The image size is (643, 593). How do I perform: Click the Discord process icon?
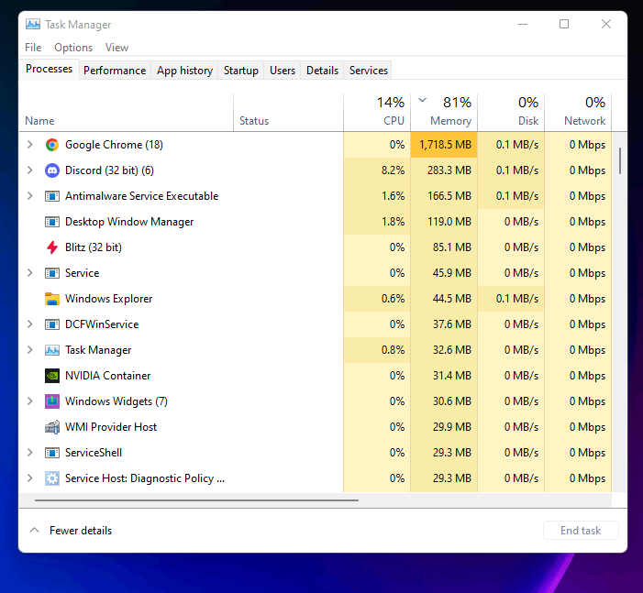pyautogui.click(x=52, y=170)
